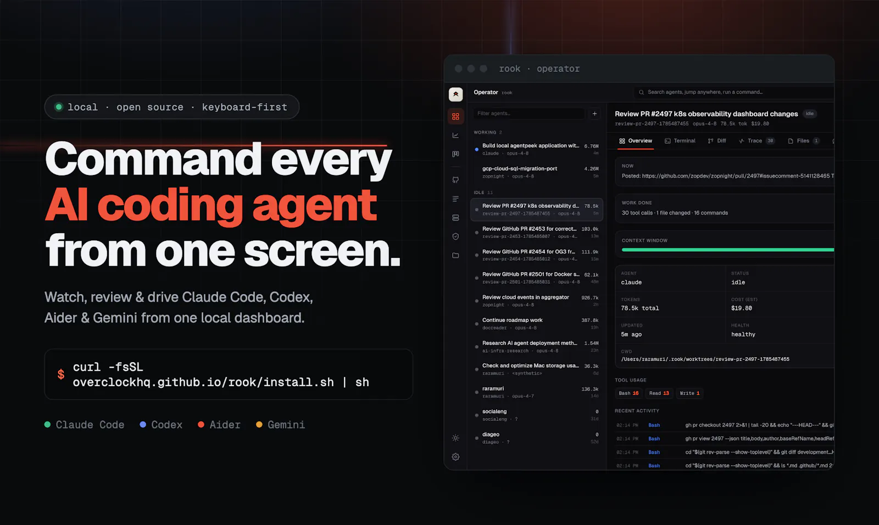
Task: Focus the Filter agents input field
Action: (529, 114)
